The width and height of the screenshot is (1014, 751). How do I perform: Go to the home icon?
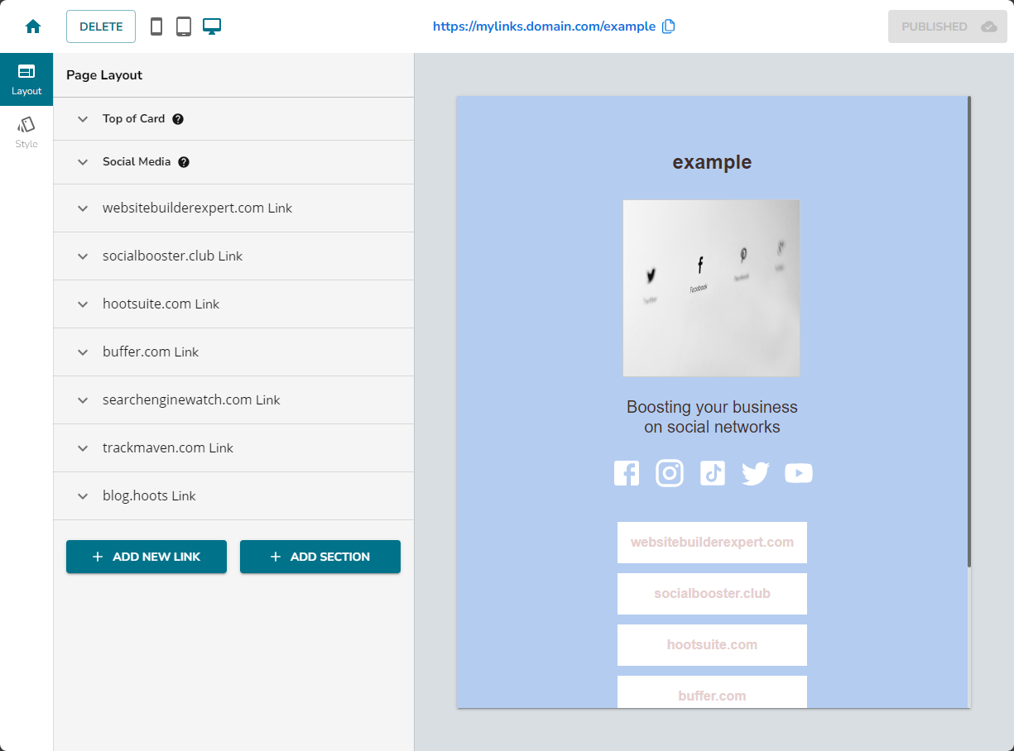[x=33, y=26]
